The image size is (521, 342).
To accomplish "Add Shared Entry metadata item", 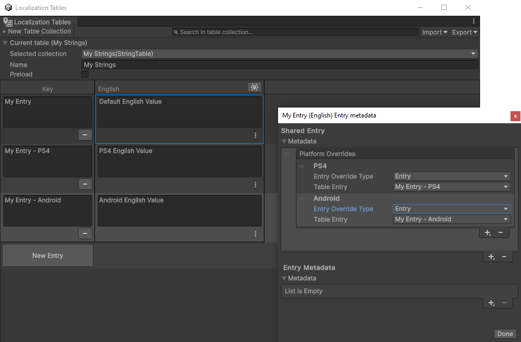I will (x=492, y=256).
